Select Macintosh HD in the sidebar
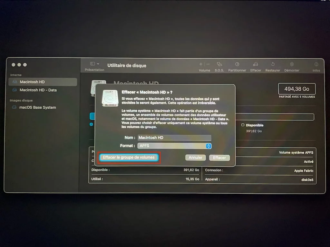 (x=43, y=82)
